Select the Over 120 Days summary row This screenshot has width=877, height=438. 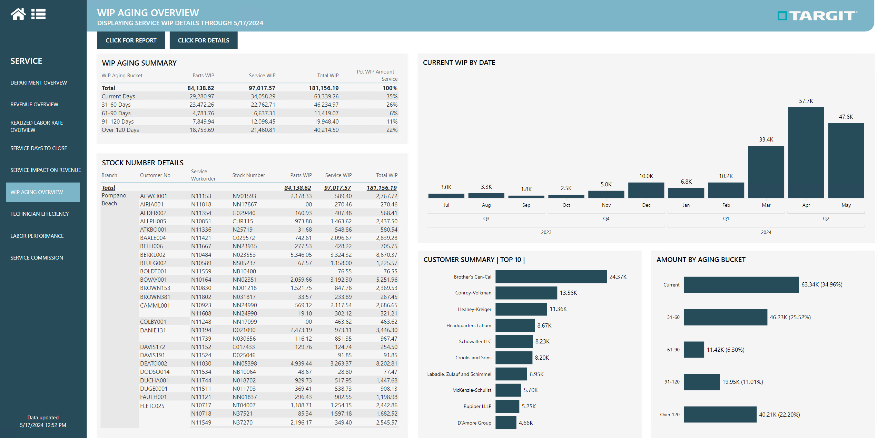[120, 130]
